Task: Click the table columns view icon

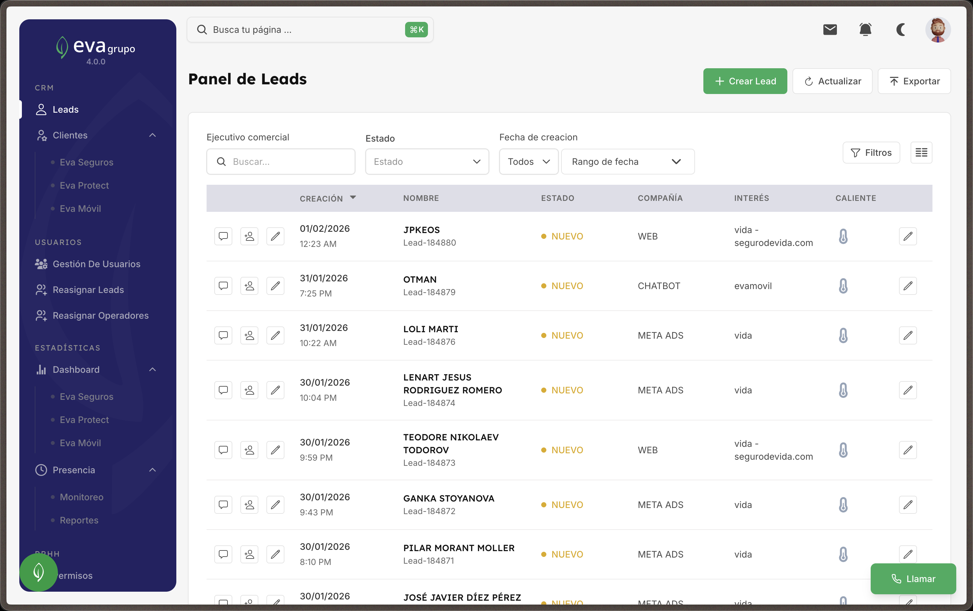Action: click(921, 153)
